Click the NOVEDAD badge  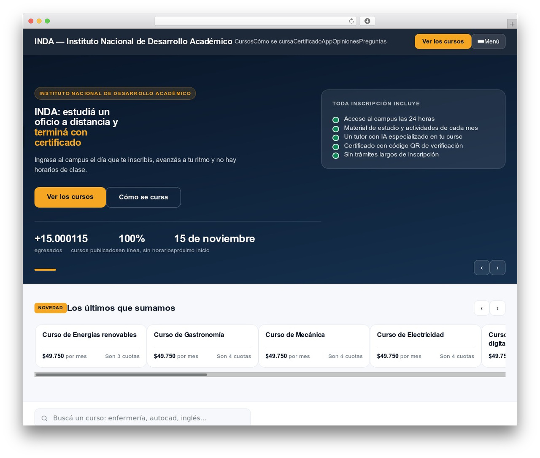[x=51, y=308]
